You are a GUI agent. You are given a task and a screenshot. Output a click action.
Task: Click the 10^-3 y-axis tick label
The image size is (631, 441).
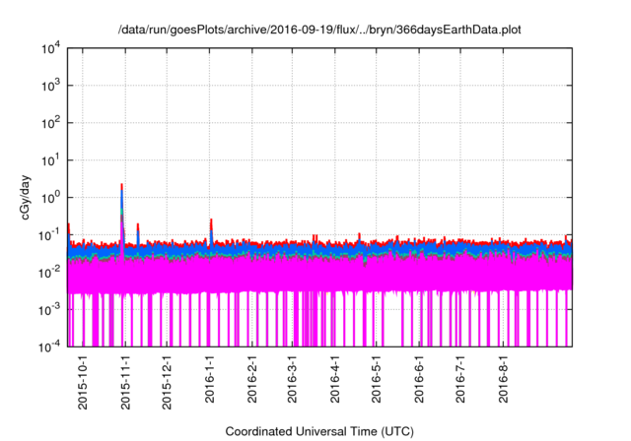tap(49, 310)
